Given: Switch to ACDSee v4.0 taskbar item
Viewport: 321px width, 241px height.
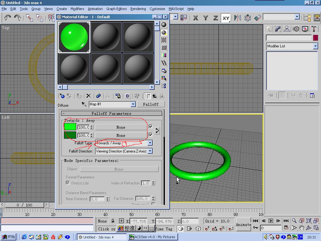Looking at the screenshot, I should click(153, 237).
